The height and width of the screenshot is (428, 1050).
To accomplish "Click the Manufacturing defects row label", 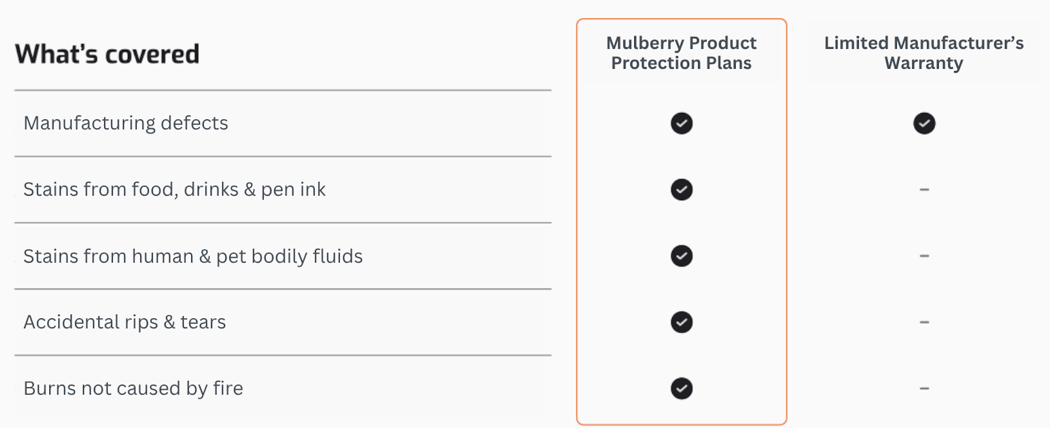I will [x=126, y=123].
